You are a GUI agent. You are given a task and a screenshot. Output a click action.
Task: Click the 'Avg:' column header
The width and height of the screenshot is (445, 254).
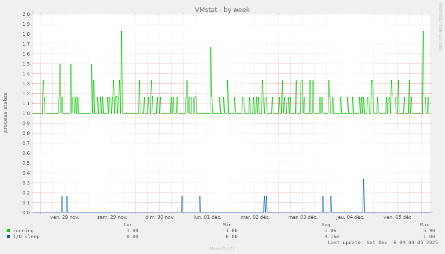327,225
